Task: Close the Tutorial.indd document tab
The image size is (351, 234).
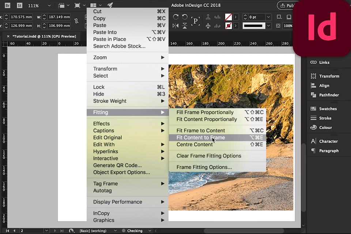Action: click(8, 36)
